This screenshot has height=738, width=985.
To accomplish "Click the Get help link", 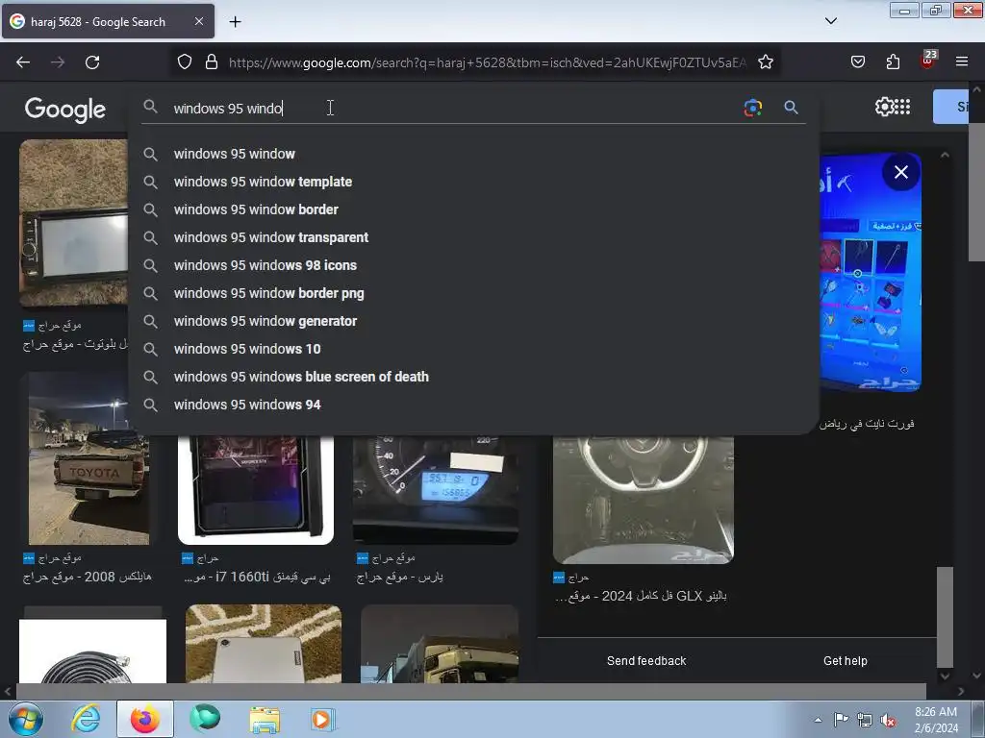I will pos(845,661).
